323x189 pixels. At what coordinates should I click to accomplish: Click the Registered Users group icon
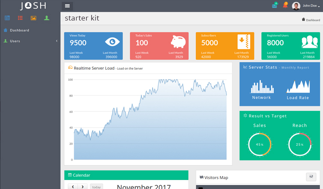tap(309, 42)
